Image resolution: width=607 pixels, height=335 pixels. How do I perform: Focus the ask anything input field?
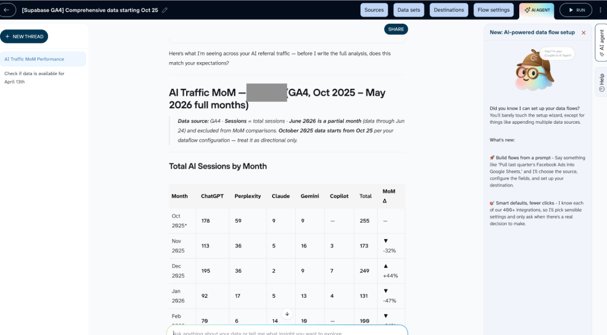coord(287,331)
